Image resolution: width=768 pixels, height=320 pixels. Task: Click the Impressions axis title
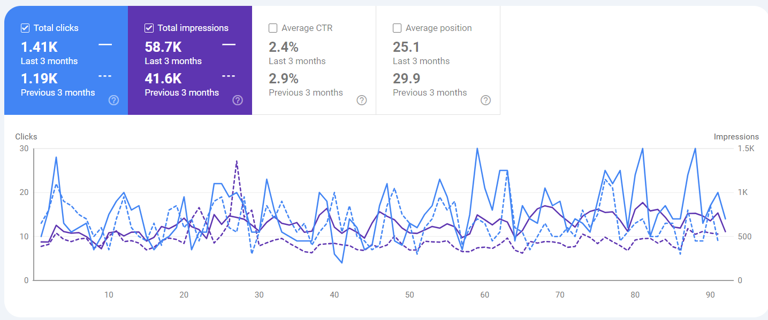[736, 137]
